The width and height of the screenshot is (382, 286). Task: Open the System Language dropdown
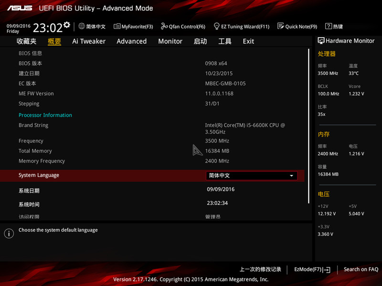point(251,175)
